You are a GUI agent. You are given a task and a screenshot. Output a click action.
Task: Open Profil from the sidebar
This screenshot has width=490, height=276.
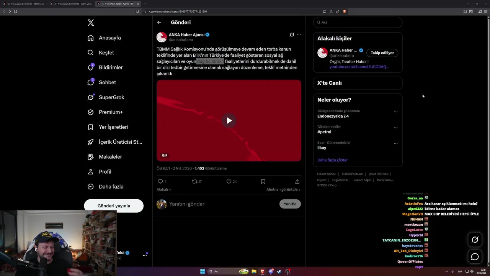pyautogui.click(x=100, y=172)
